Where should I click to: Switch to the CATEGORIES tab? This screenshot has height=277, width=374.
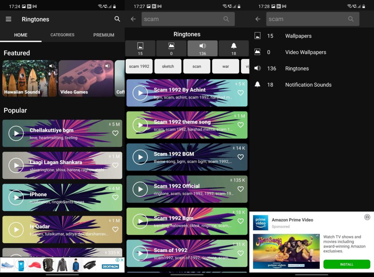(62, 35)
